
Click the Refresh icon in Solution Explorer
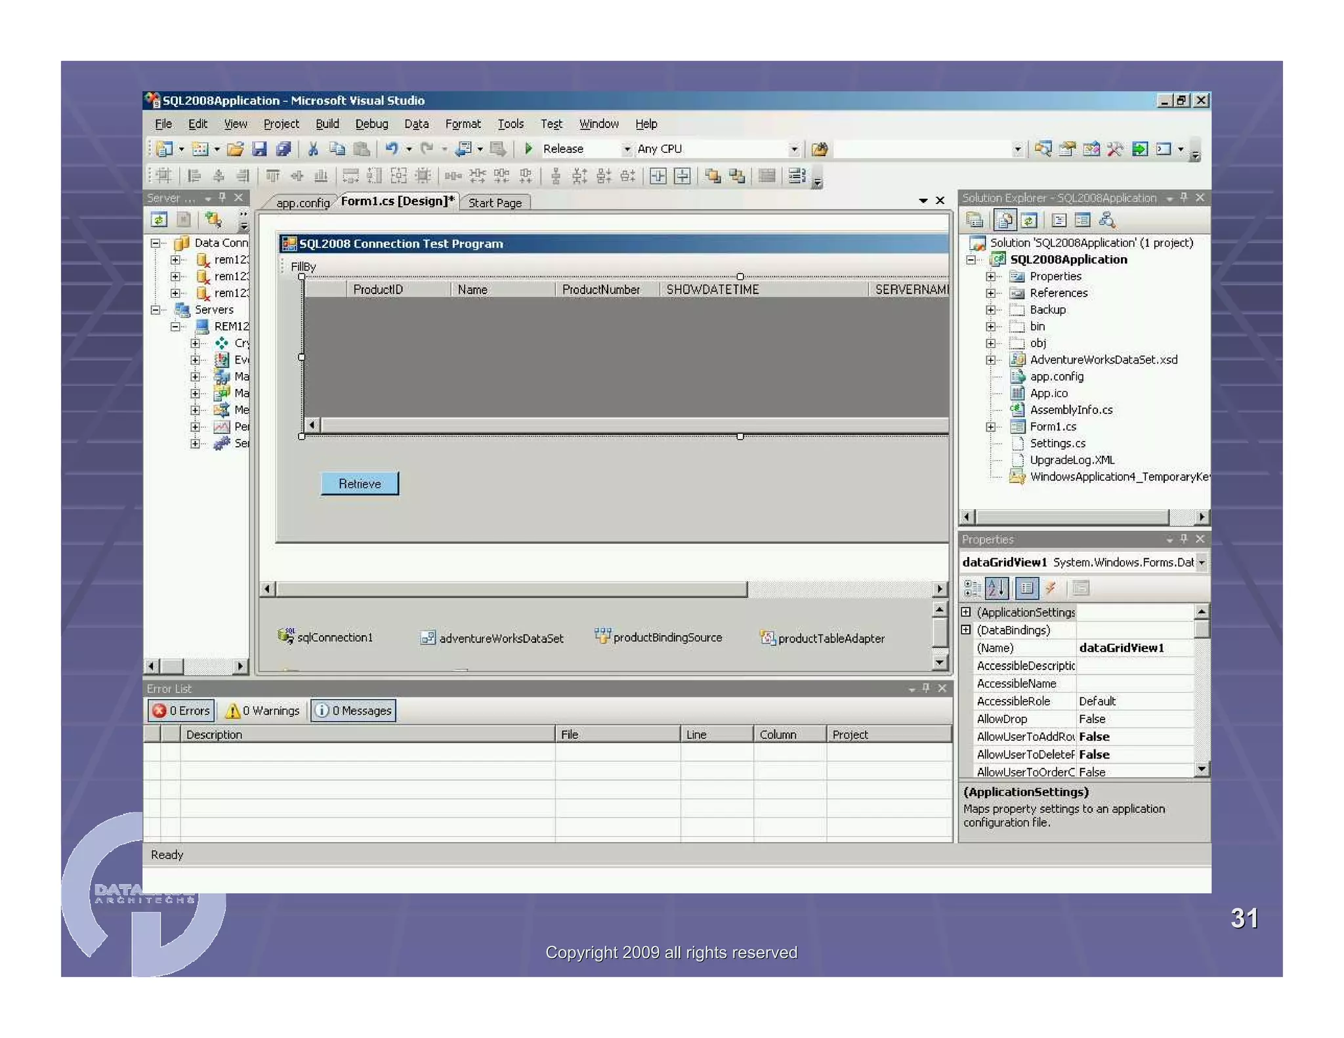click(1029, 220)
